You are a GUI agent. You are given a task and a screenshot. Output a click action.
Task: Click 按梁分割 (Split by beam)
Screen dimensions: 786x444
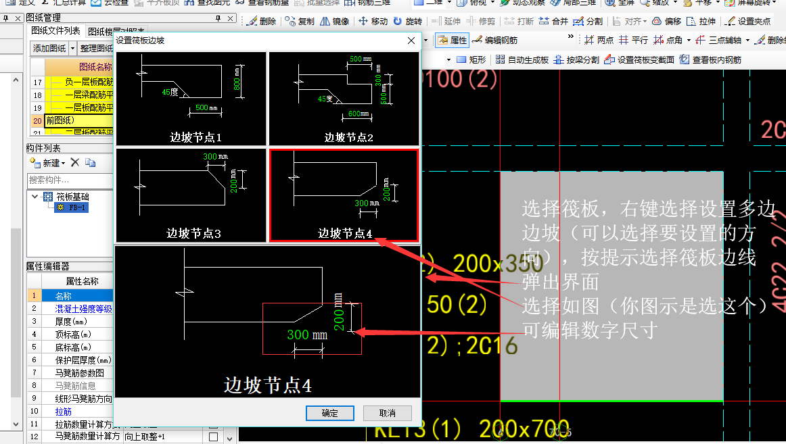pos(576,59)
